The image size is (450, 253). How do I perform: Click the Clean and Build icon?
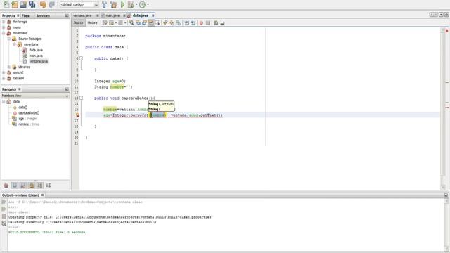pyautogui.click(x=113, y=4)
